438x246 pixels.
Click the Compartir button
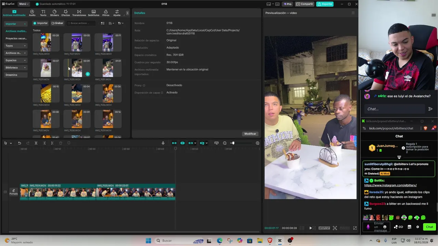pyautogui.click(x=305, y=4)
